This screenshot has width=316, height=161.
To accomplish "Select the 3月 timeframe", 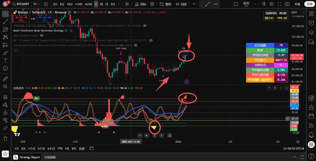I will coord(113,4).
